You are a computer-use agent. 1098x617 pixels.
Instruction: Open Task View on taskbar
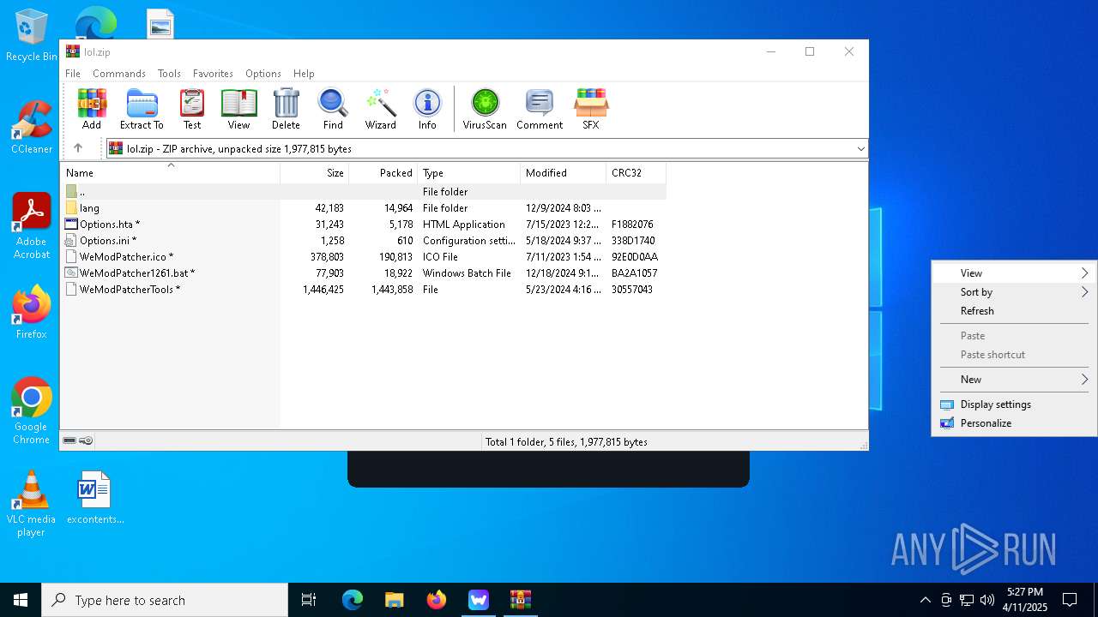click(x=309, y=600)
